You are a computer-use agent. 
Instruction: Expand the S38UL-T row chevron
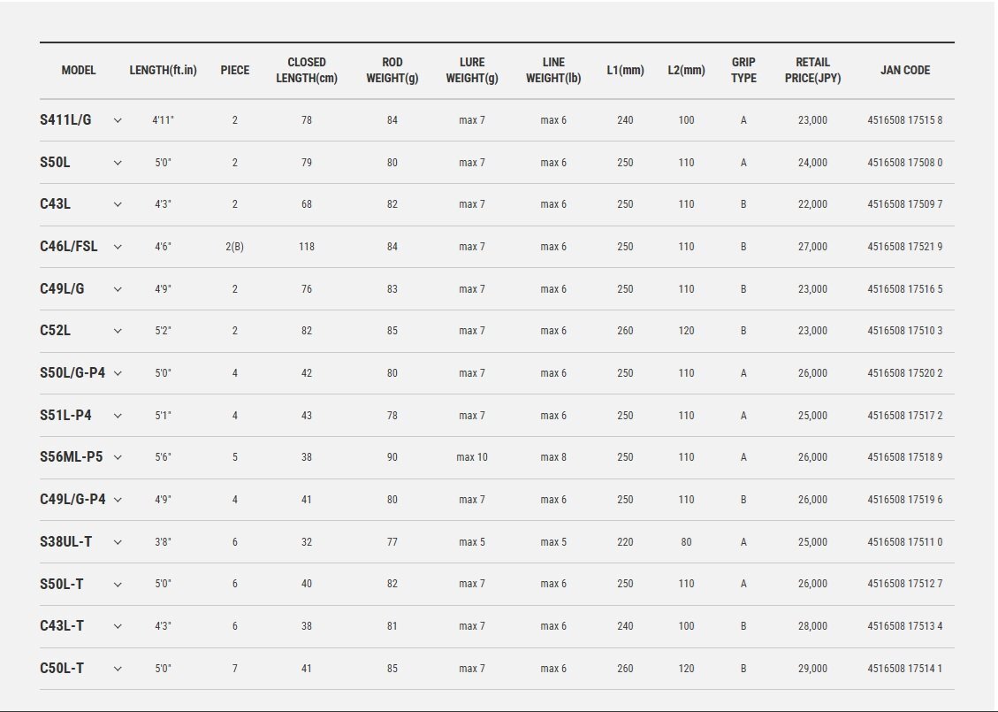pos(118,542)
